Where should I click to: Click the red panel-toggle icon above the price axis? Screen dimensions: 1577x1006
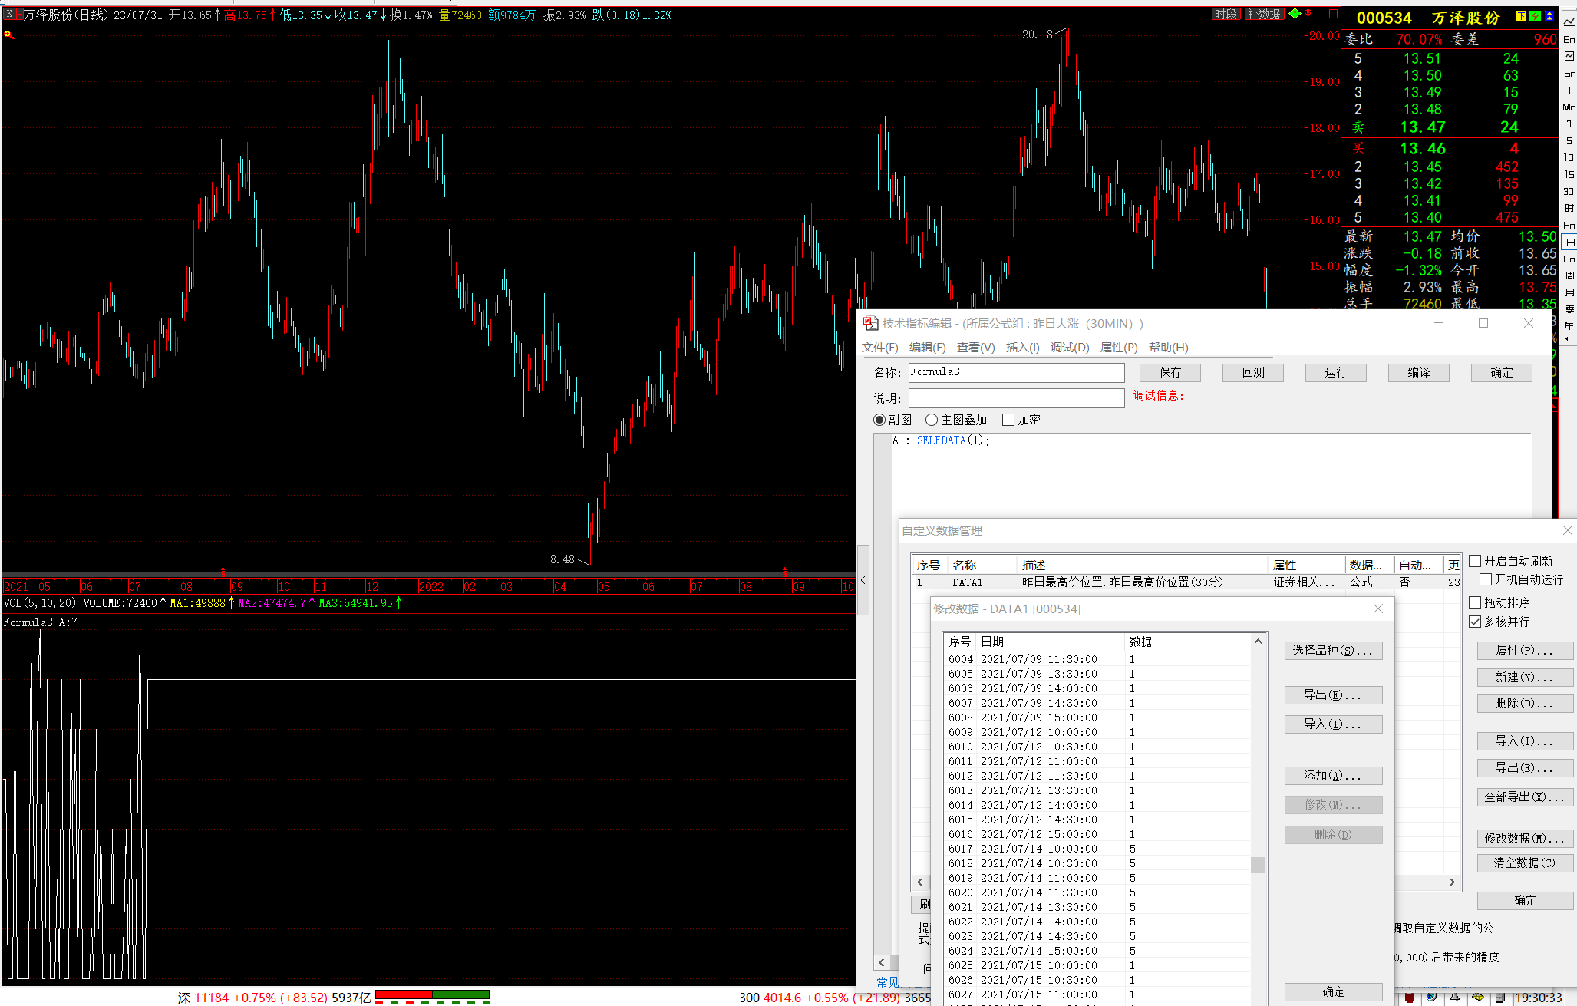(x=1334, y=14)
